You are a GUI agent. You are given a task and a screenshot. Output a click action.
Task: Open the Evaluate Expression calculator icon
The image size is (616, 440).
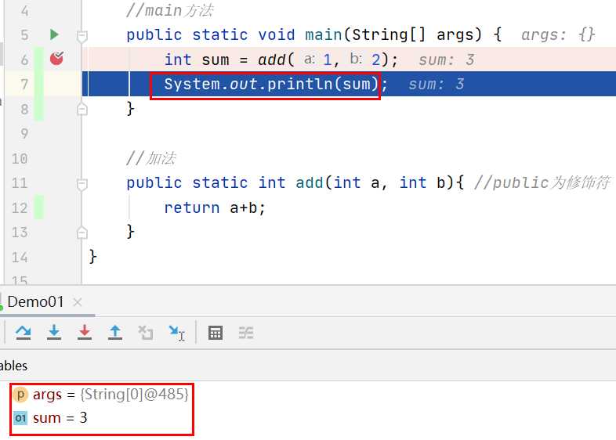[x=216, y=333]
